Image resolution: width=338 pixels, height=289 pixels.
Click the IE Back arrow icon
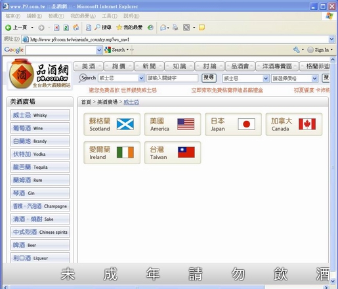[x=9, y=28]
